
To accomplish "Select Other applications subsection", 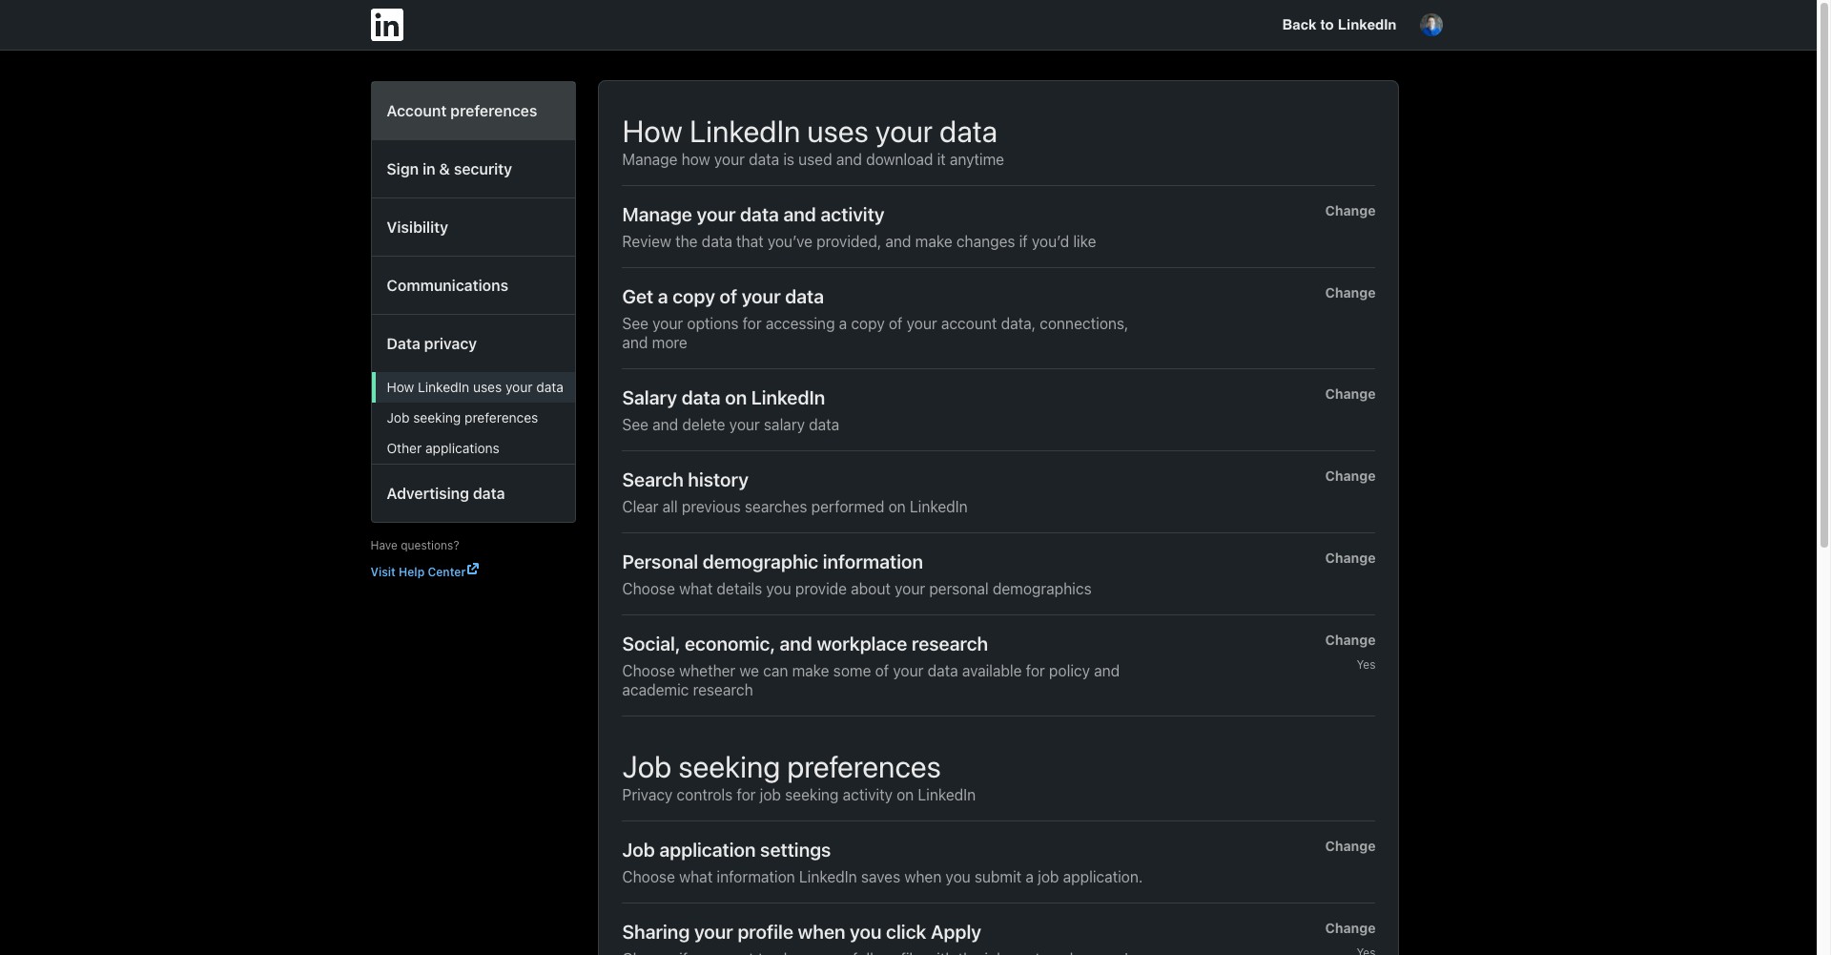I will 442,449.
